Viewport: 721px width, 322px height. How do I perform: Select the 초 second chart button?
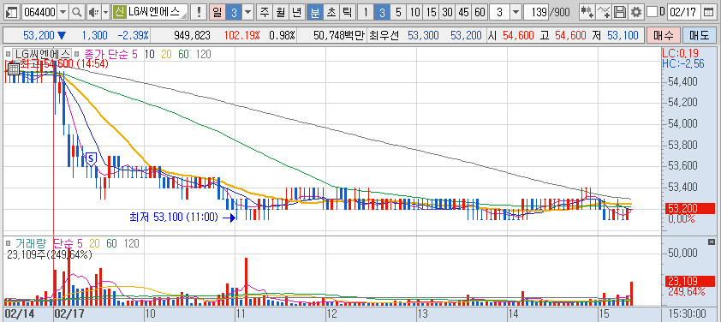(331, 12)
